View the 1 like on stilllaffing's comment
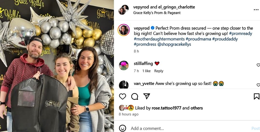 click(146, 71)
